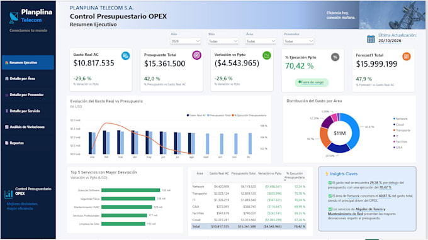Select IT in the donut chart legend

[396, 136]
